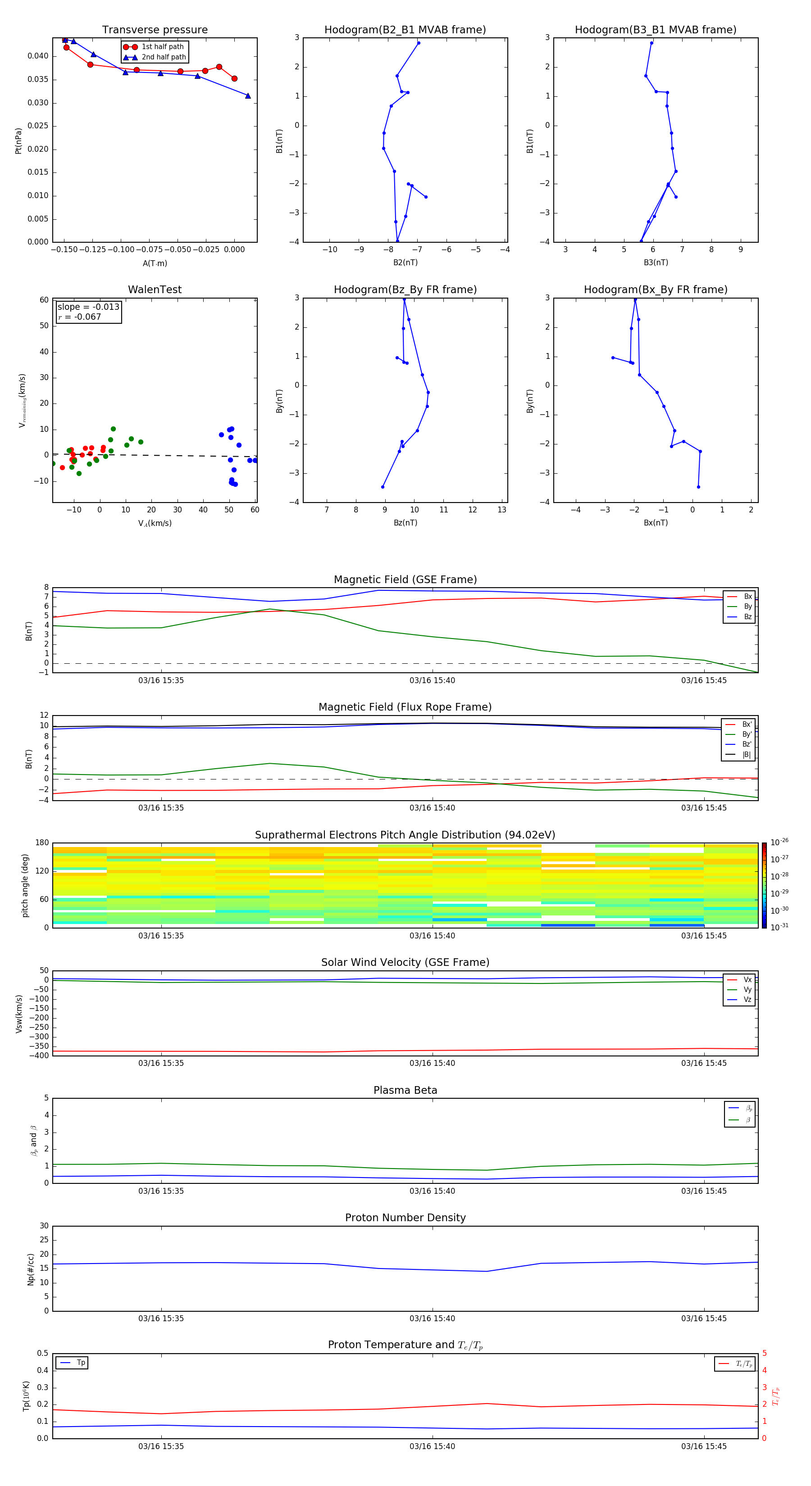Select "Bz" in GSE magnetic field legend
The width and height of the screenshot is (811, 1486).
point(740,616)
